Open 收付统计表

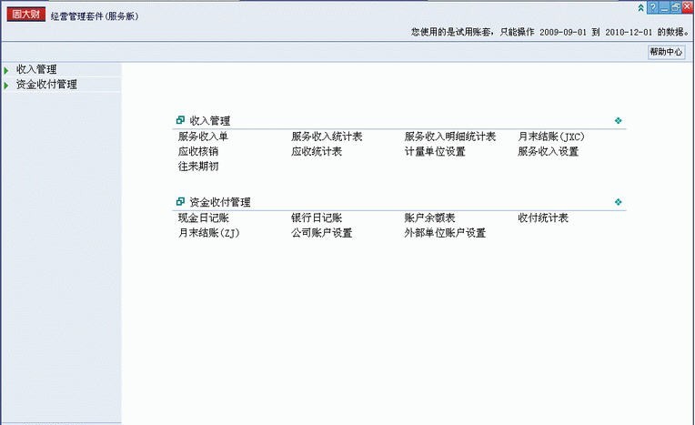(x=543, y=218)
